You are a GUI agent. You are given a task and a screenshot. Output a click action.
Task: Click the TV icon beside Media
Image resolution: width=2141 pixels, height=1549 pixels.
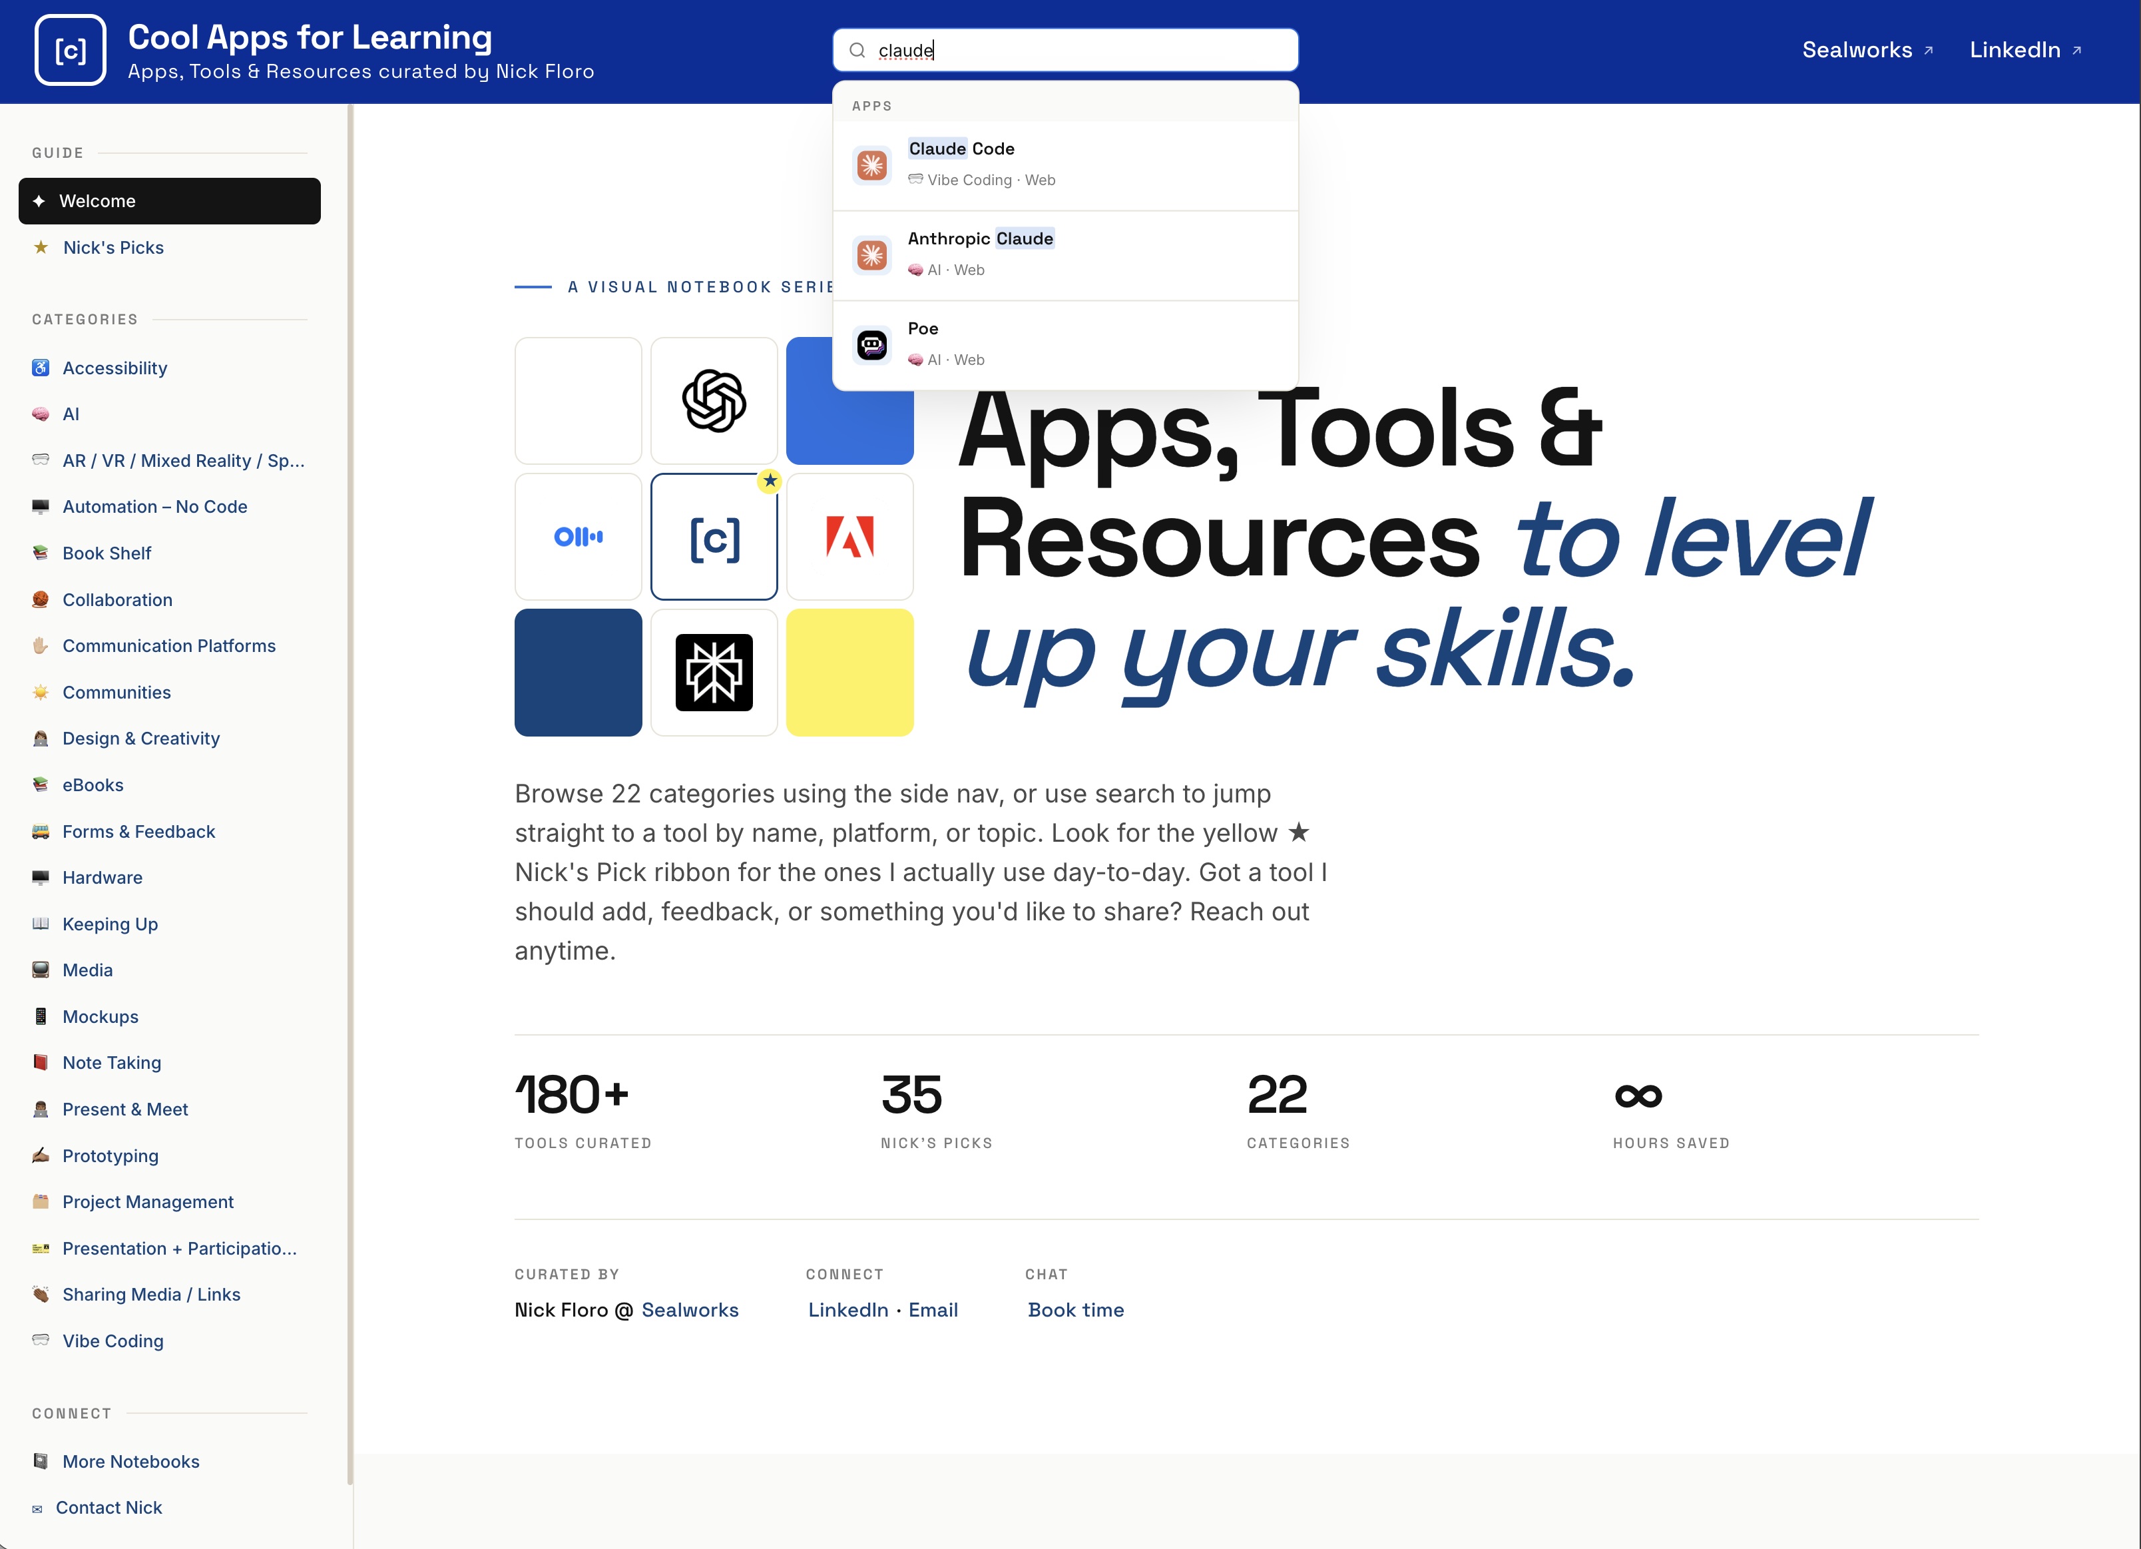(41, 970)
